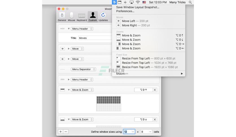Expand the right-arrow Move row
236x137 pixels.
(x=69, y=59)
